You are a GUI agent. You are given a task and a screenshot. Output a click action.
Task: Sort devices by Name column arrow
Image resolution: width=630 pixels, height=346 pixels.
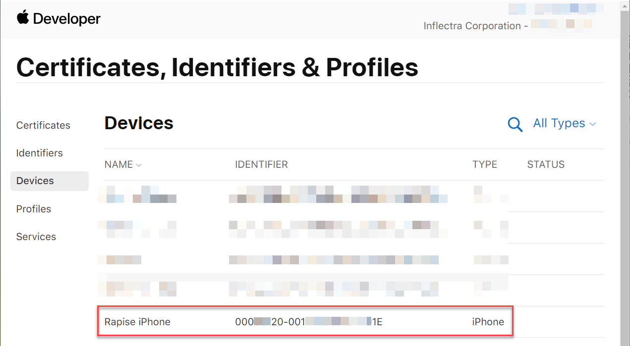[139, 165]
